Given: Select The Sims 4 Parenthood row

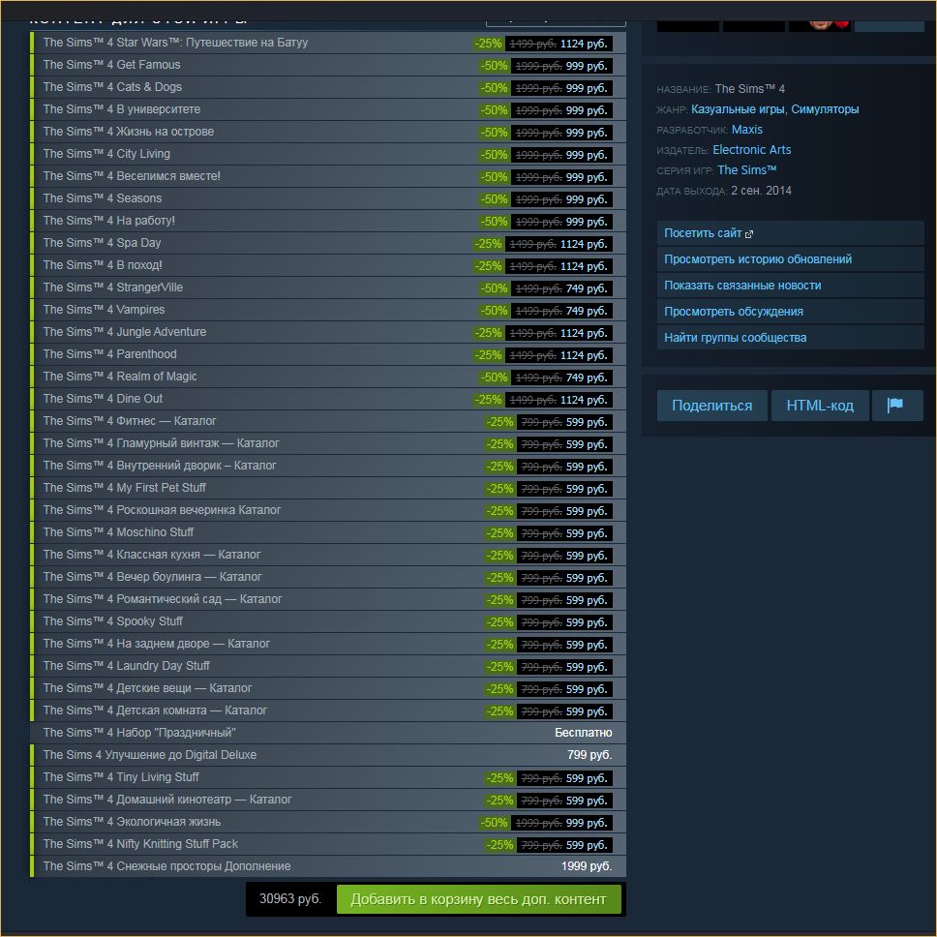Looking at the screenshot, I should click(x=328, y=354).
